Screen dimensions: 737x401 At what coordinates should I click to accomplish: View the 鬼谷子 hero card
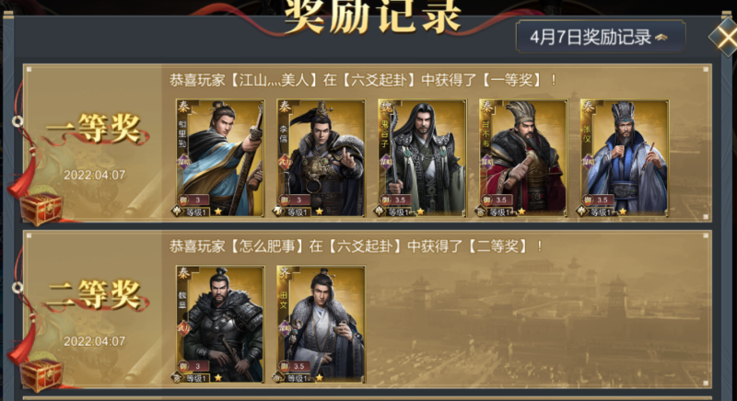click(x=422, y=157)
